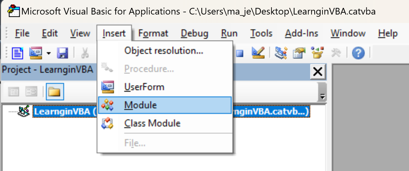Close the Project - LearnginVBA panel

tap(318, 72)
